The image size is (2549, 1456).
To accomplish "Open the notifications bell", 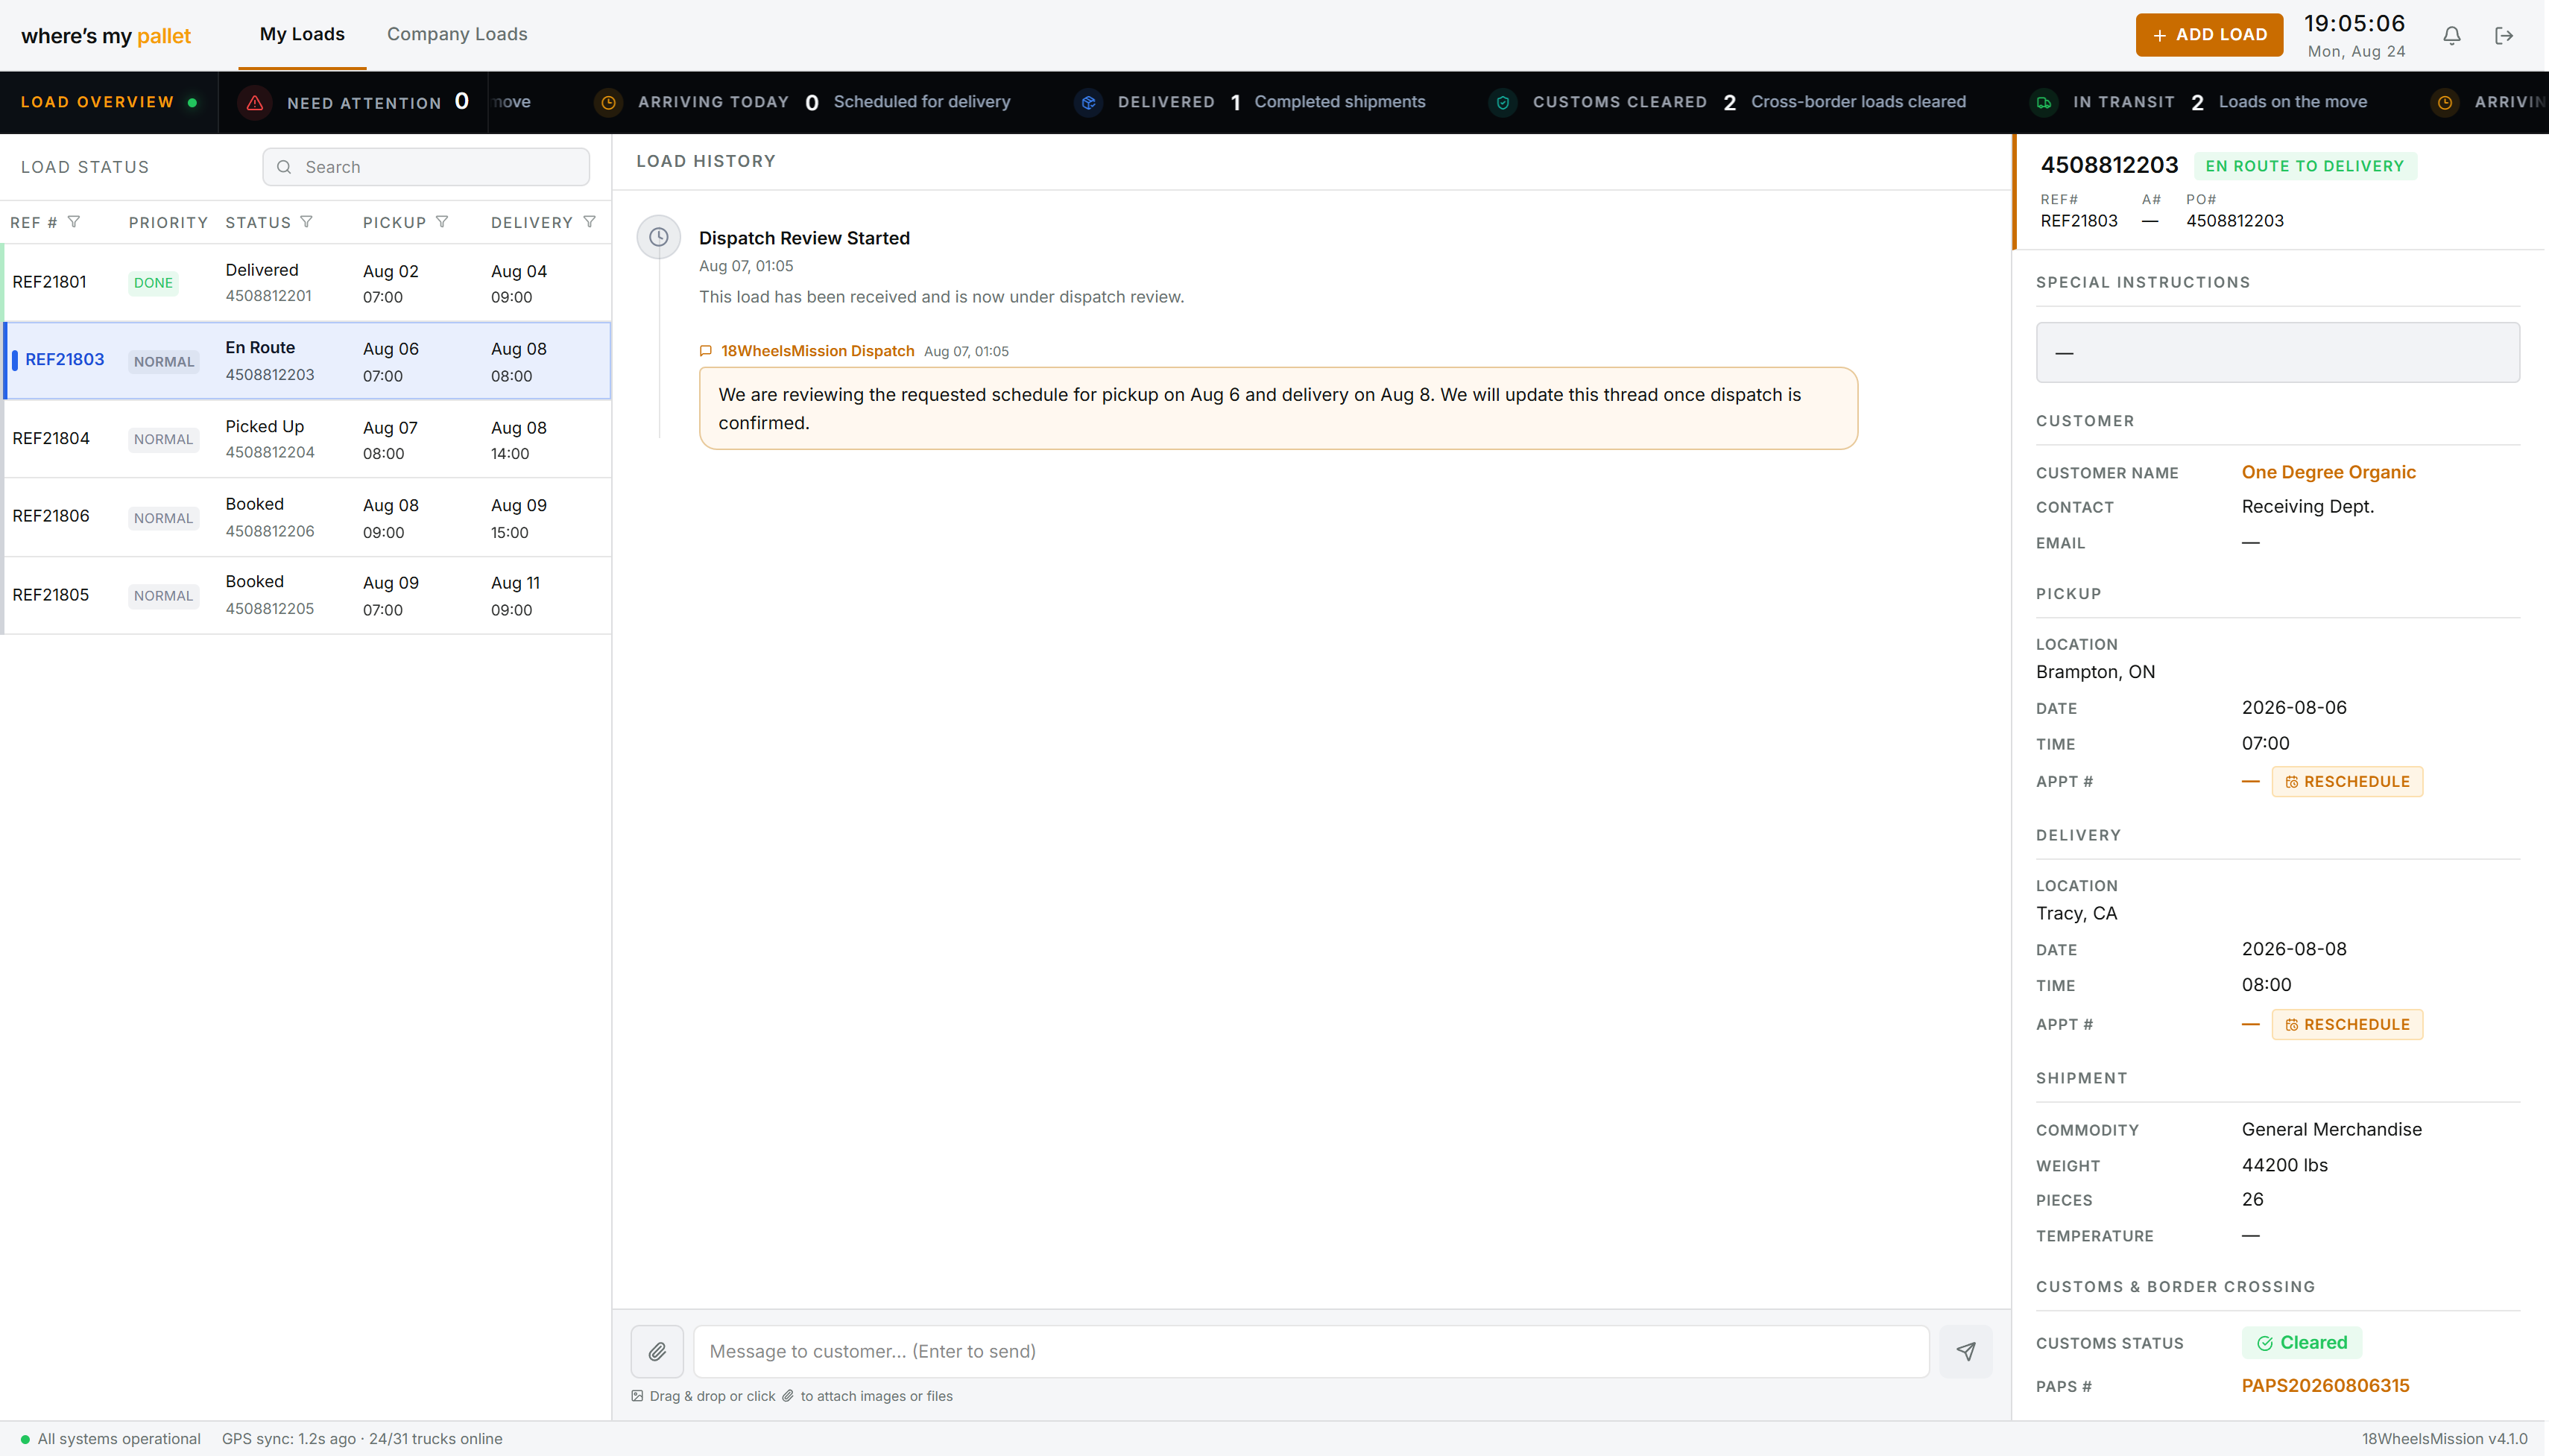I will pos(2451,36).
